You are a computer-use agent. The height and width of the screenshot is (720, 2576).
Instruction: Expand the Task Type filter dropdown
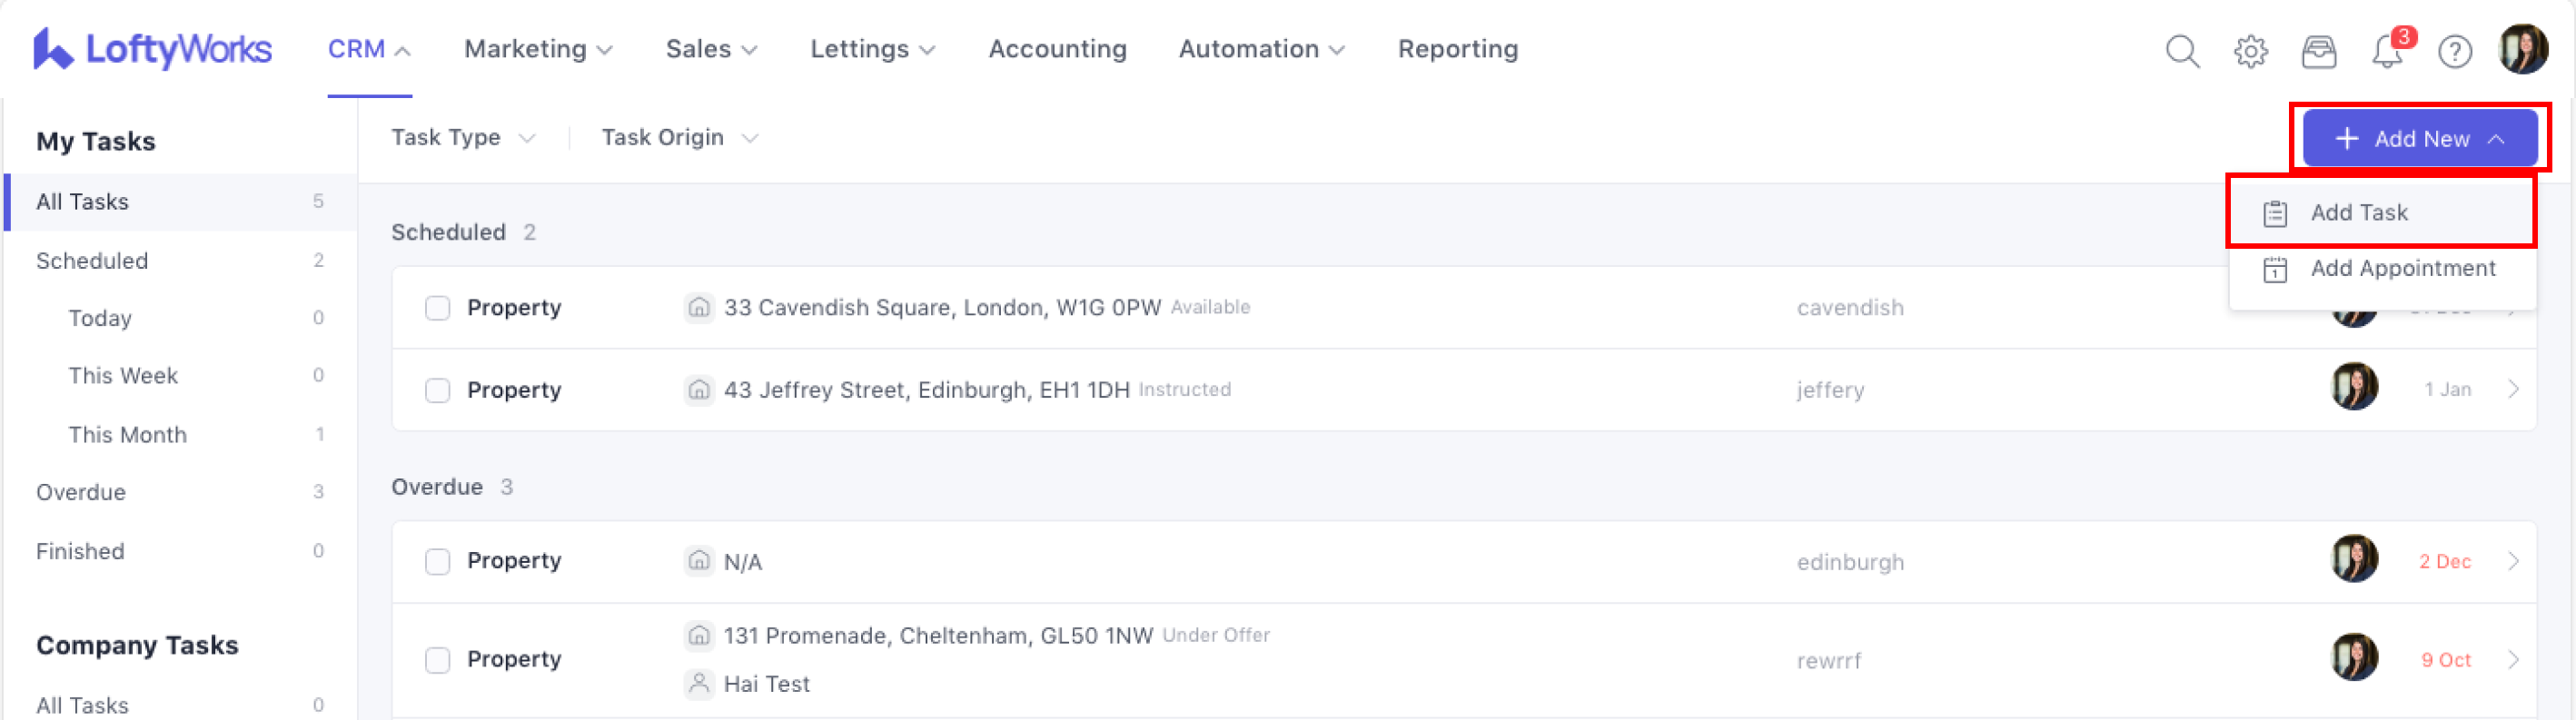tap(462, 137)
